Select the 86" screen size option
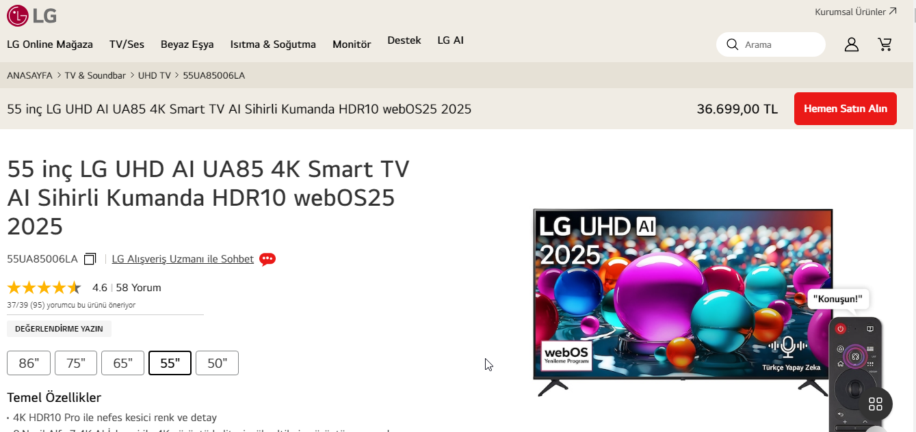This screenshot has width=916, height=432. coord(29,363)
